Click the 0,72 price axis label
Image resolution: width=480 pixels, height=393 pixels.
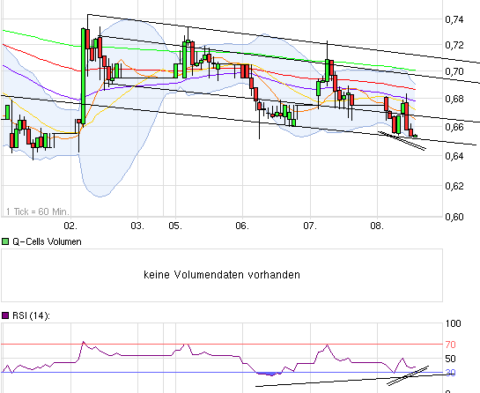coord(454,45)
